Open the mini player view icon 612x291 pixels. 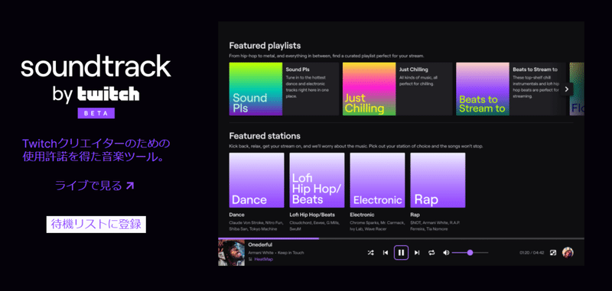[x=553, y=253]
